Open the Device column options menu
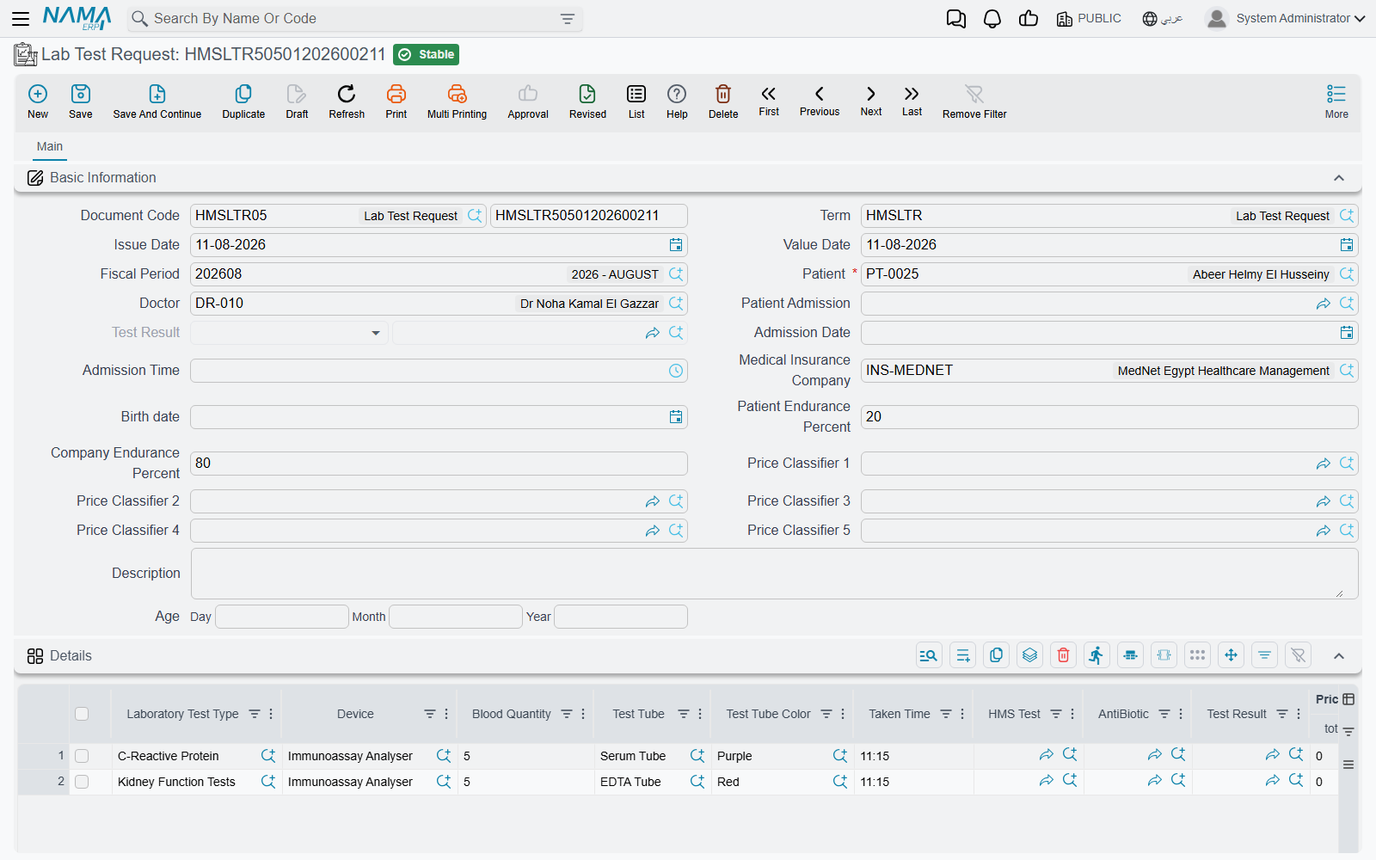 (x=446, y=714)
